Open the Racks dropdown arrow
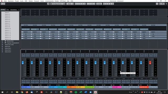The height and width of the screenshot is (94, 168). 73,4
